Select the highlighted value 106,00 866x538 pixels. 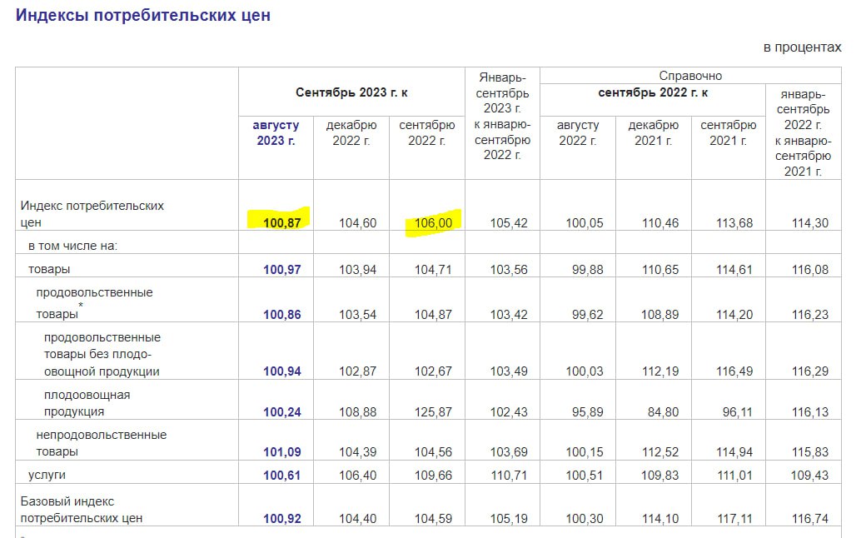(x=434, y=223)
